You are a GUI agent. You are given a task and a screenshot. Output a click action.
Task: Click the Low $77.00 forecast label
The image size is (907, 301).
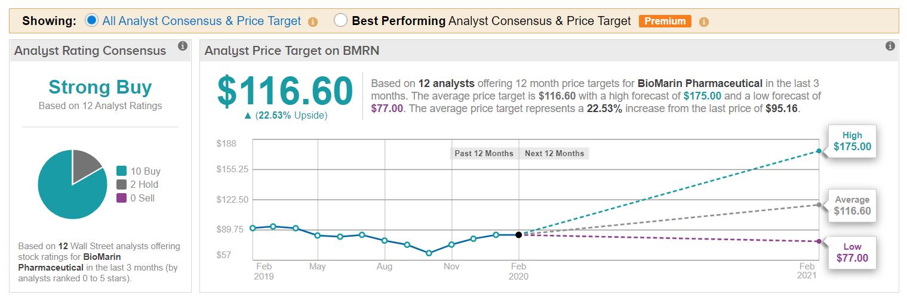click(852, 253)
